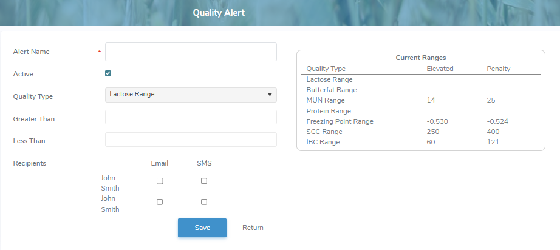The height and width of the screenshot is (250, 560).
Task: Tick Email for the second John Smith
Action: click(160, 202)
